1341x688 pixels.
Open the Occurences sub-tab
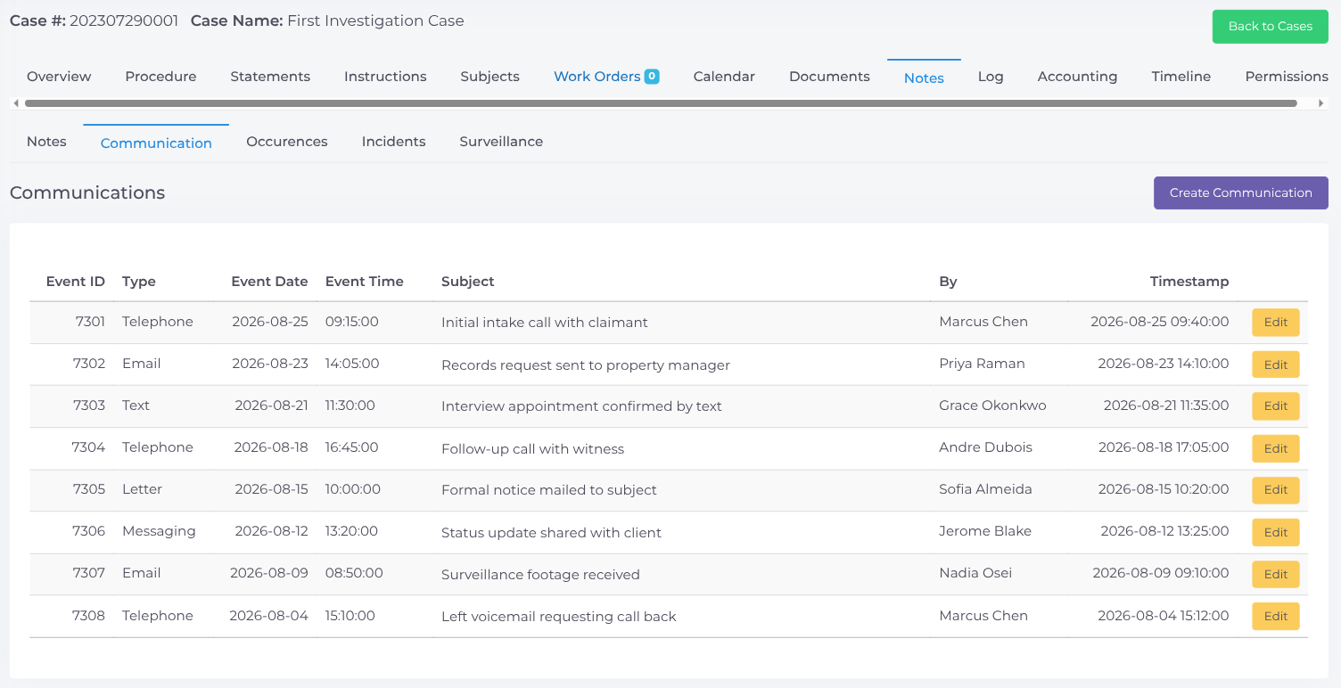pyautogui.click(x=287, y=142)
